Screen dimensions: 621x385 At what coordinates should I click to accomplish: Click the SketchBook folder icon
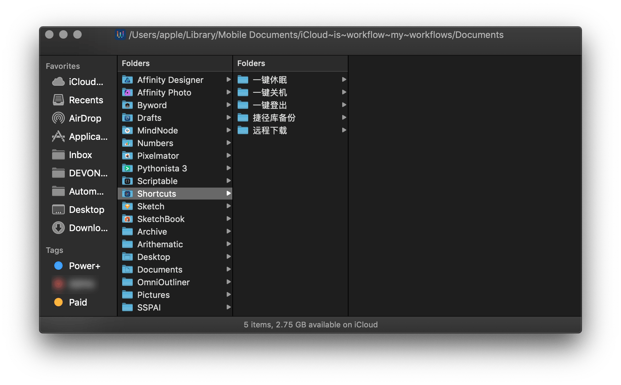(x=127, y=219)
